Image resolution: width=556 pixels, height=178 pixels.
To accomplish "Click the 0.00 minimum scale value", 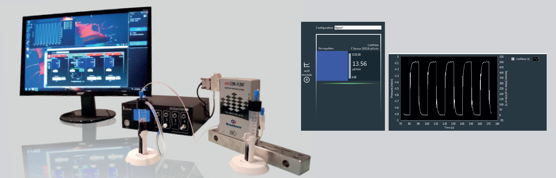I will tap(354, 77).
